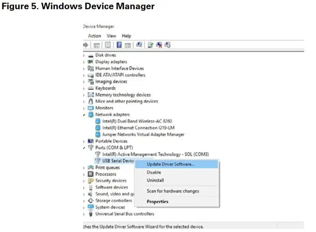Choose Scan for hardware changes in context menu
Image resolution: width=316 pixels, height=232 pixels.
177,191
